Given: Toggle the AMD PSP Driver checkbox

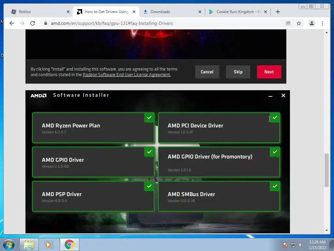Looking at the screenshot, I should tap(149, 186).
